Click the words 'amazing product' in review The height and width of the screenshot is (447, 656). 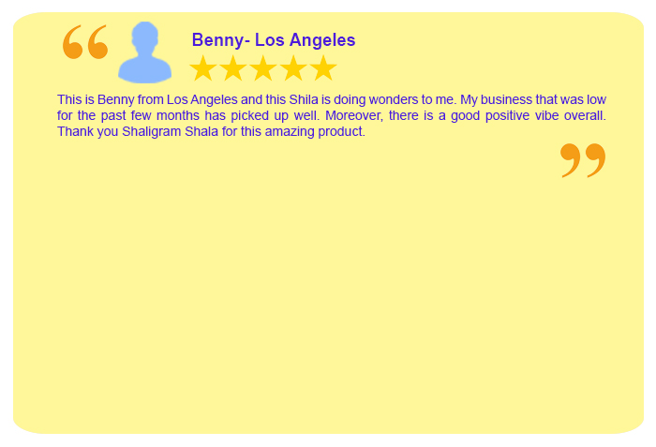click(x=315, y=131)
